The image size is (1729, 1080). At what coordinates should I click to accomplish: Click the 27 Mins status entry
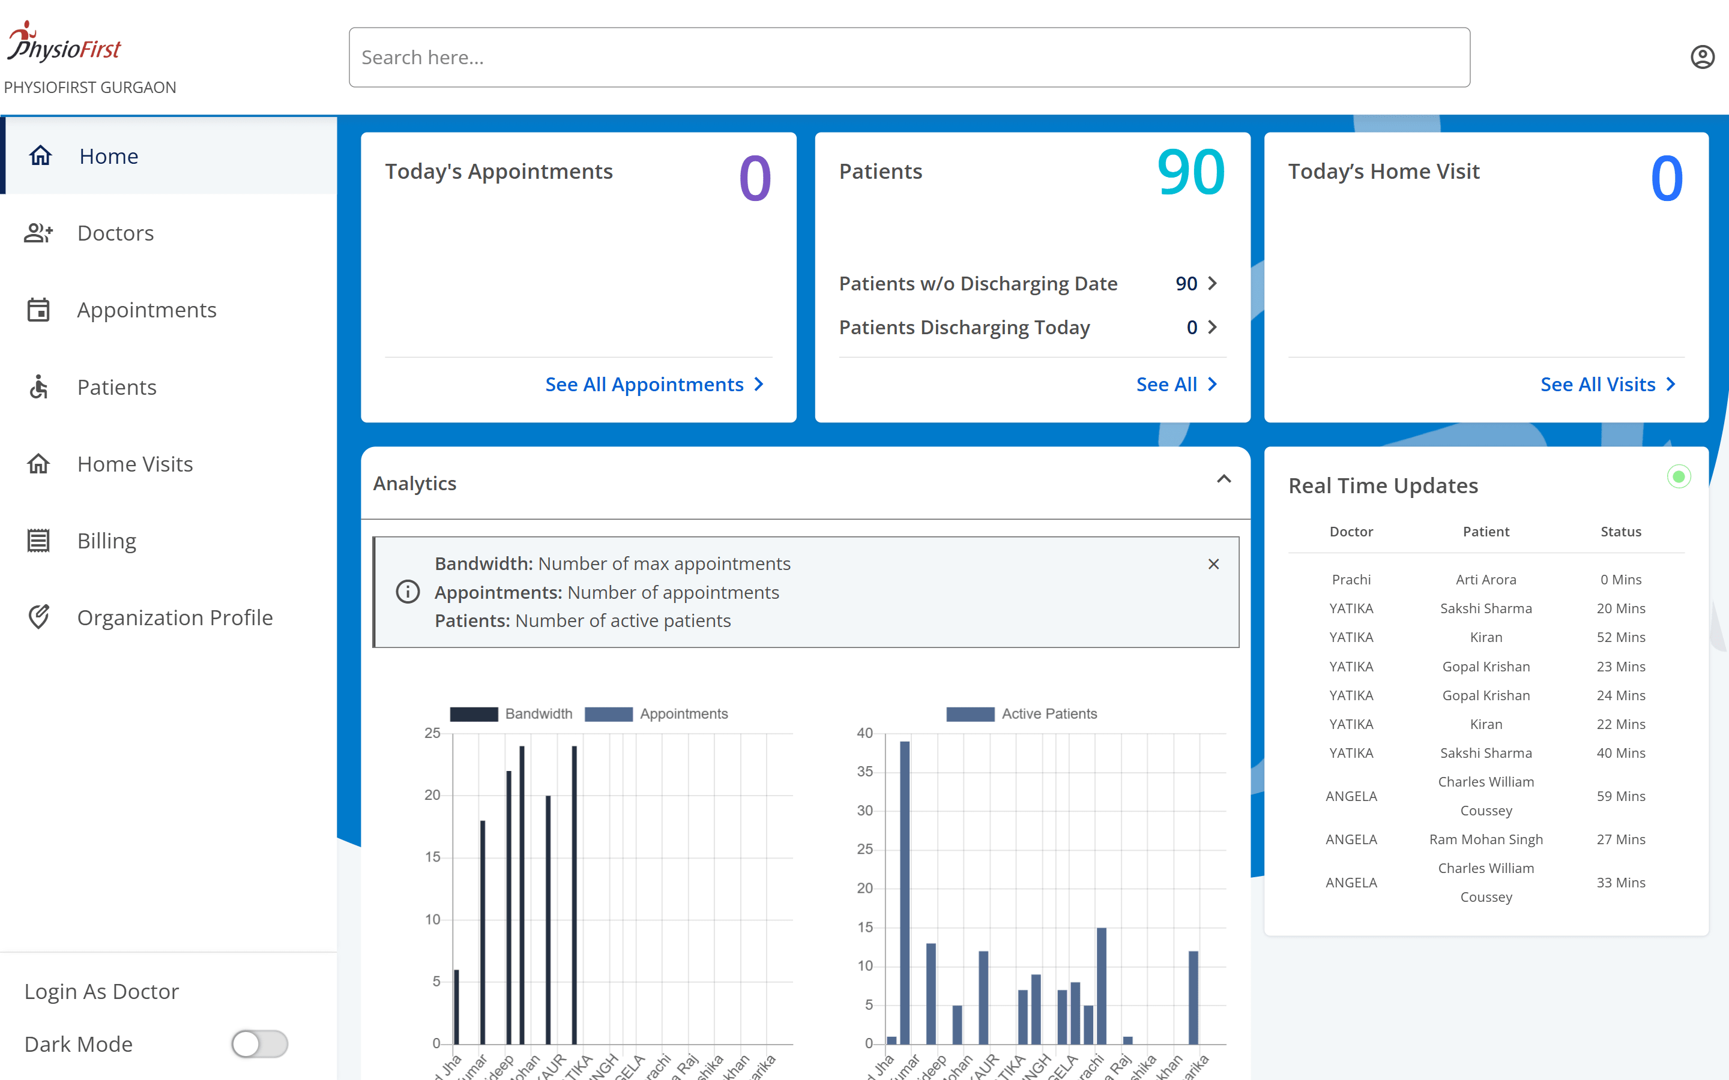pos(1621,839)
